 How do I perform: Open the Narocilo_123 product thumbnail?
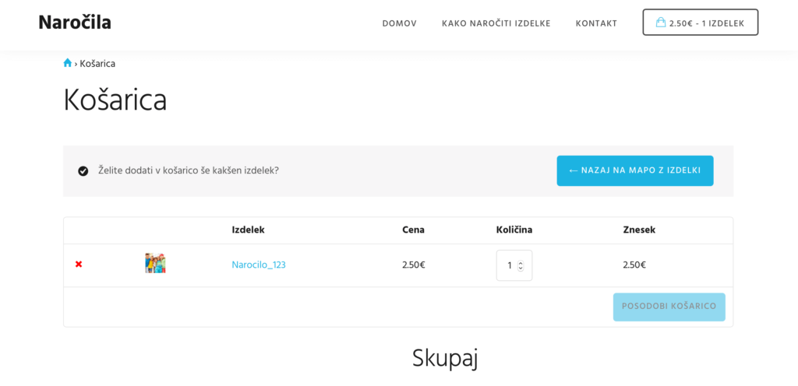click(155, 264)
